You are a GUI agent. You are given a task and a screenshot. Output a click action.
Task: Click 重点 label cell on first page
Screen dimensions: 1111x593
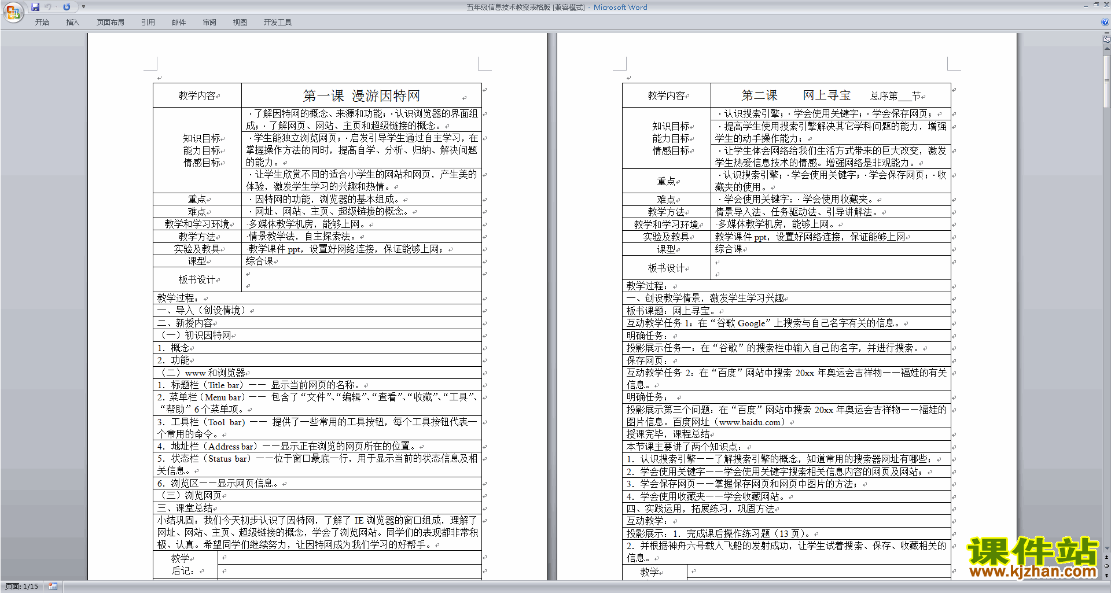click(197, 199)
